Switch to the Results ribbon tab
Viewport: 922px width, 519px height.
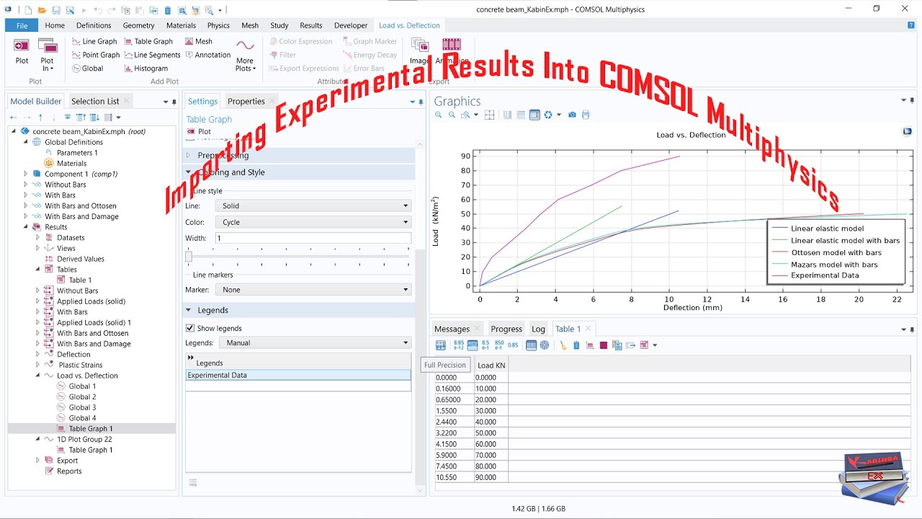pyautogui.click(x=311, y=25)
